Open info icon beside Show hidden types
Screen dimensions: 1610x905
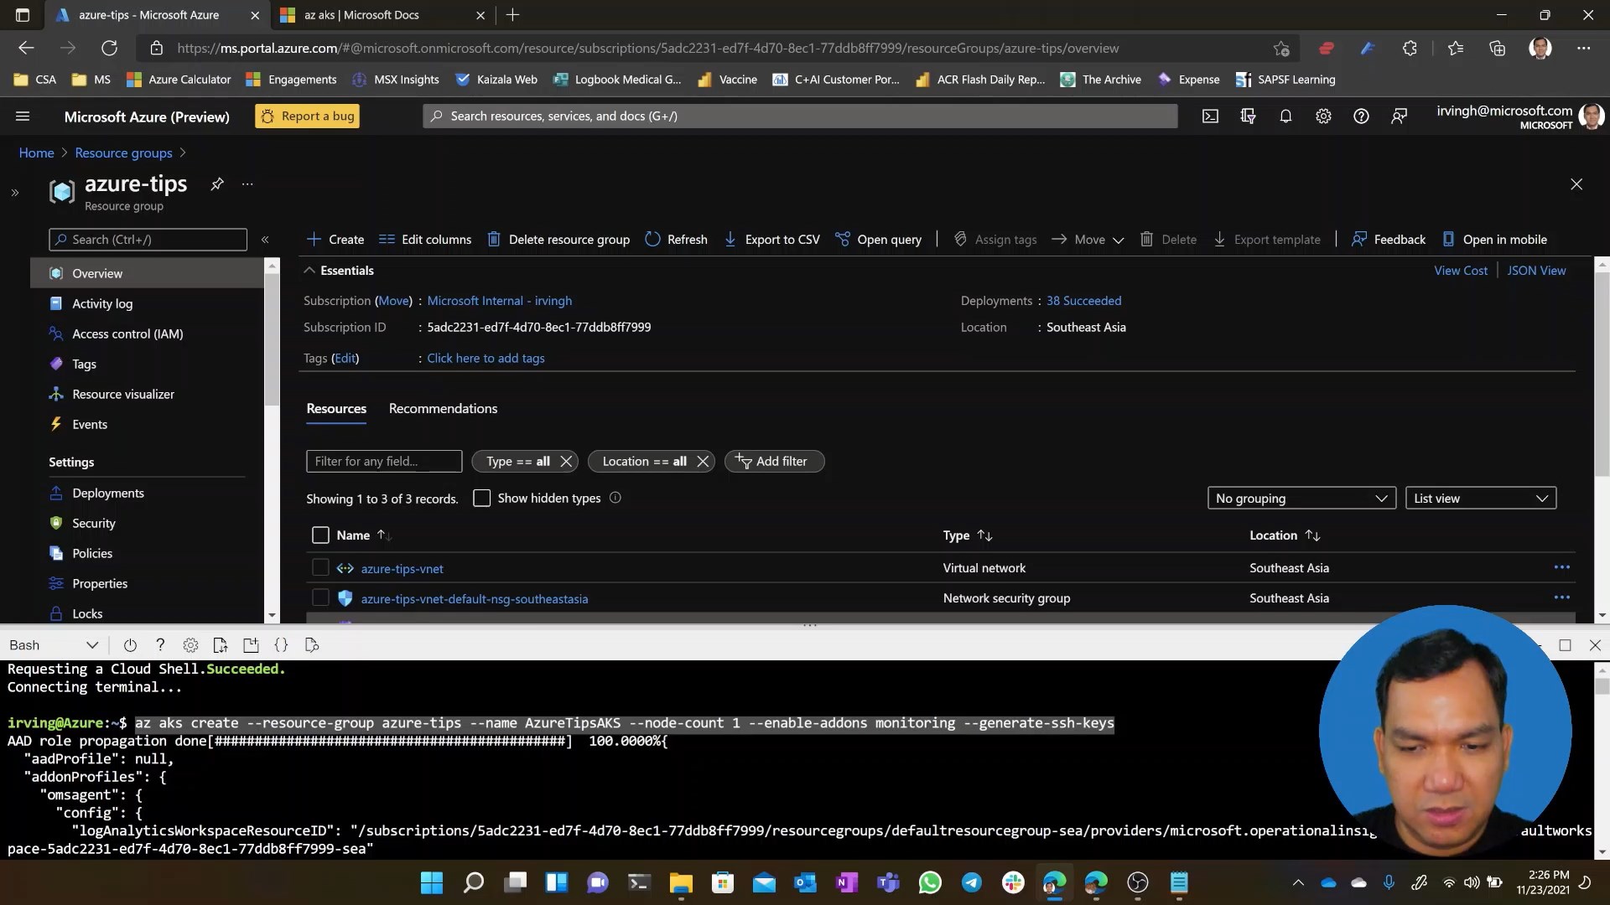615,498
